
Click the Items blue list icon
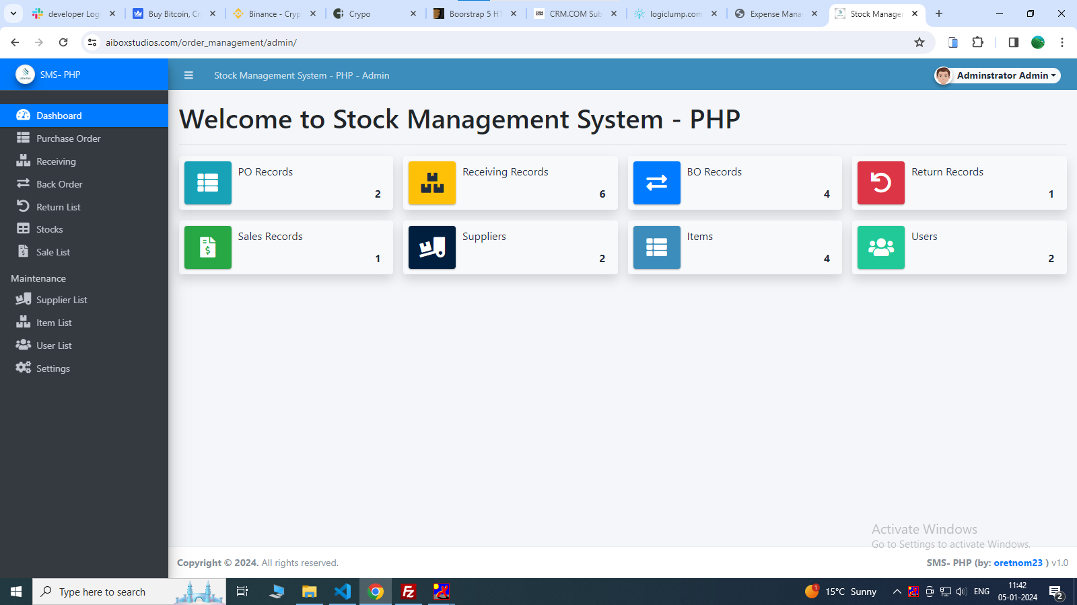tap(657, 247)
